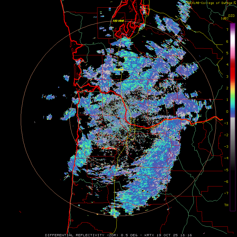Click the "-1" value on the scale
Image resolution: width=237 pixels, height=237 pixels.
tap(226, 123)
